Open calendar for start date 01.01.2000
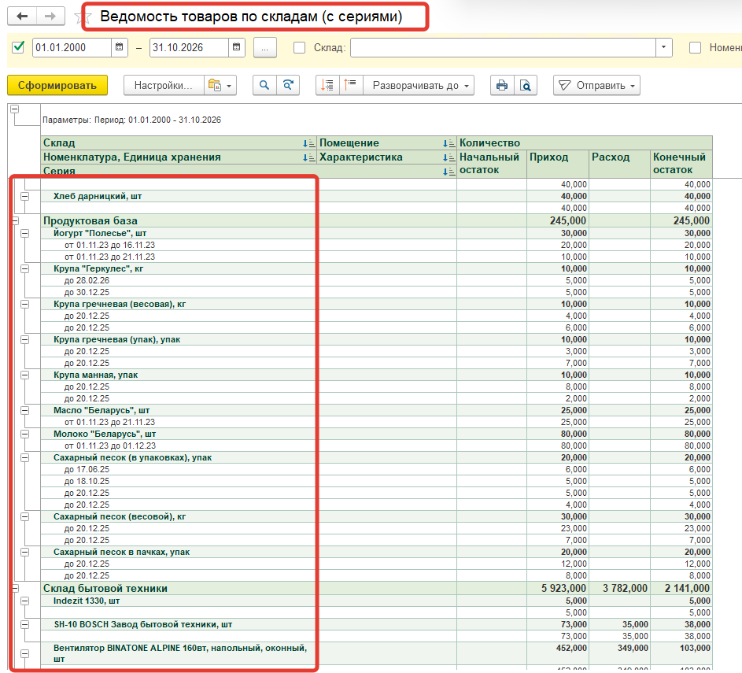Screen dimensions: 742x673 120,47
